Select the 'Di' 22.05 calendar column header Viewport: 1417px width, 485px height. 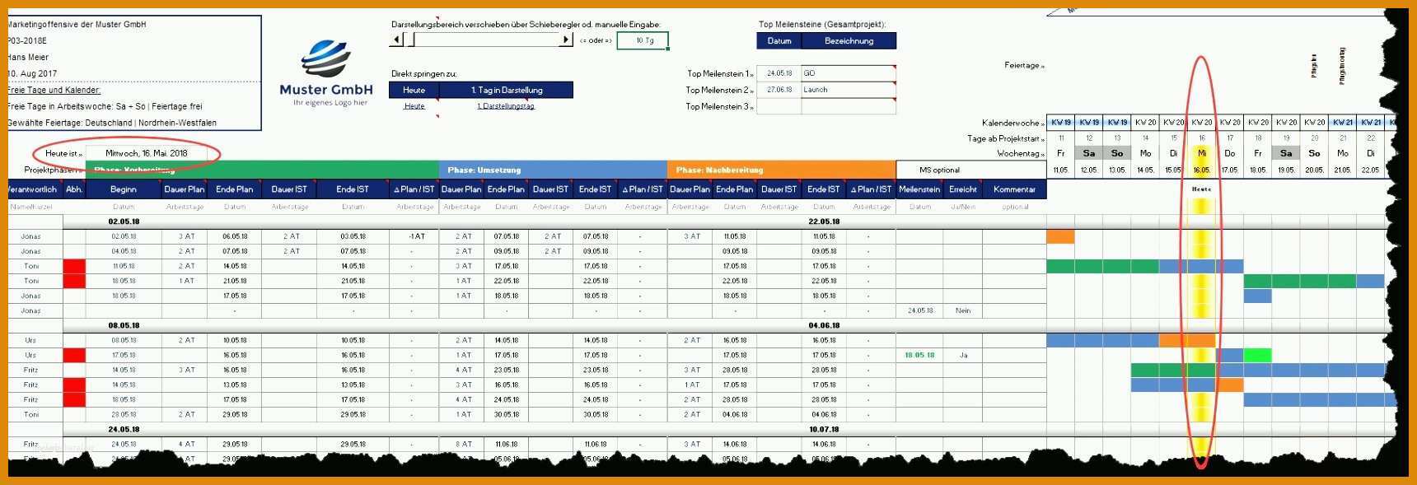point(1370,153)
